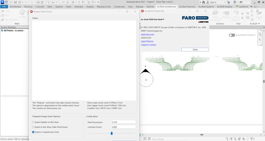This screenshot has width=265, height=141.
Task: Select the Text tool 'A' icon in quick access toolbar
Action: (68, 2)
